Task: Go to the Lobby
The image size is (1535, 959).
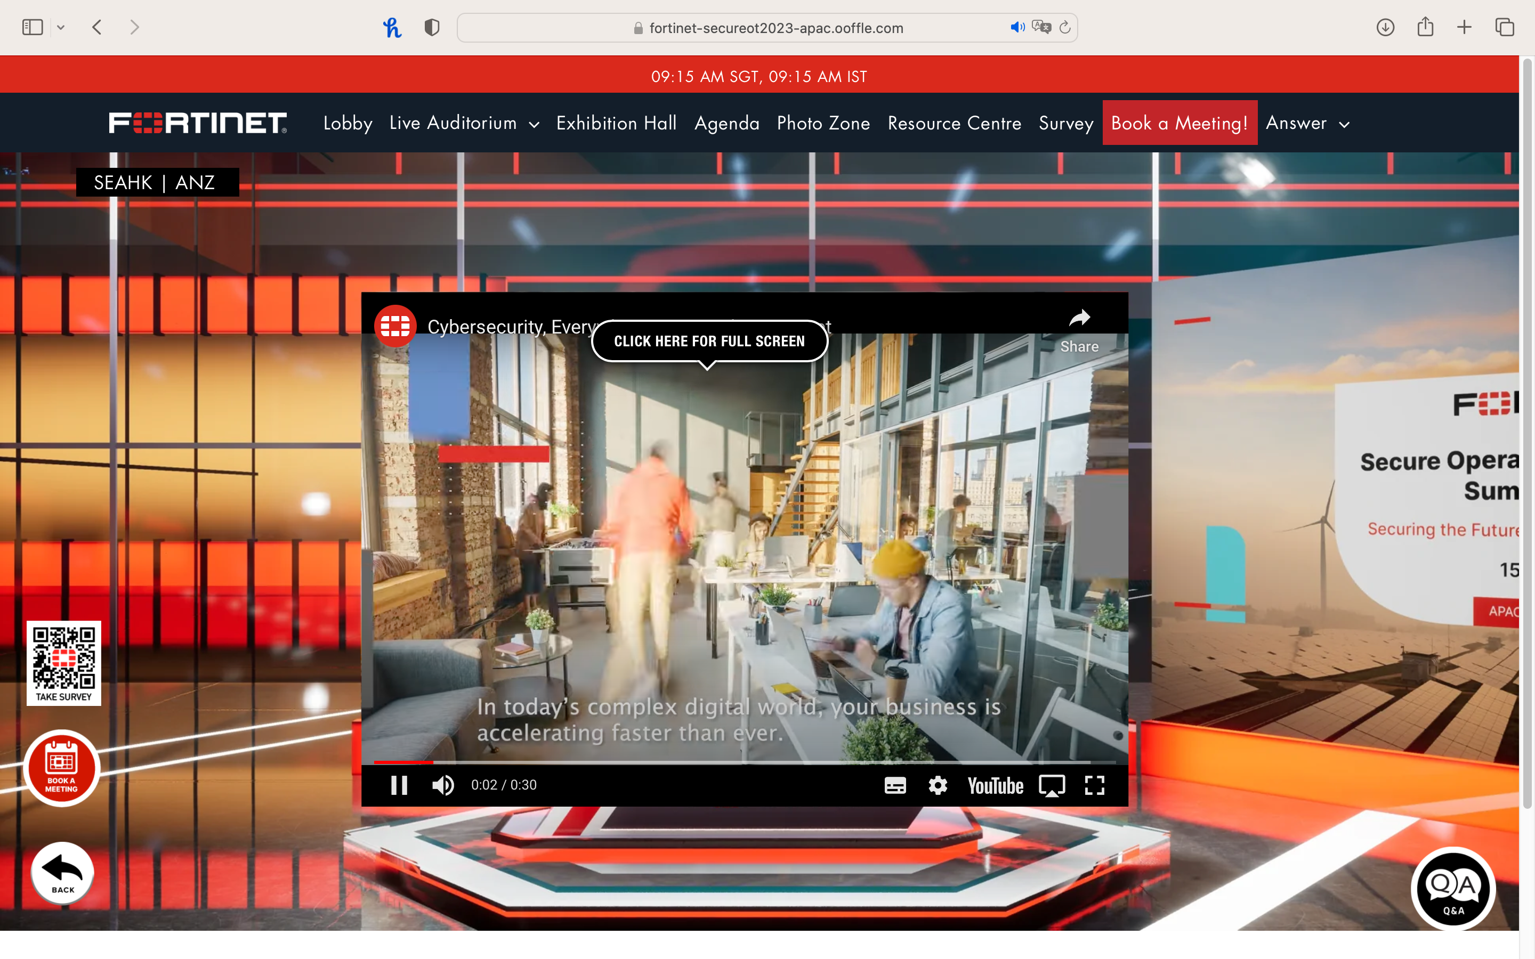Action: (x=348, y=123)
